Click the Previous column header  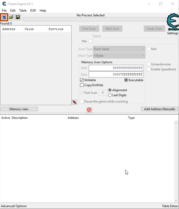click(x=59, y=29)
